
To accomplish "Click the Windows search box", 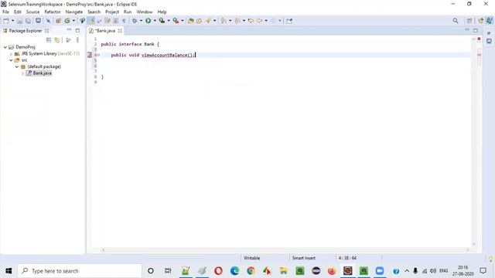I will 80,271.
